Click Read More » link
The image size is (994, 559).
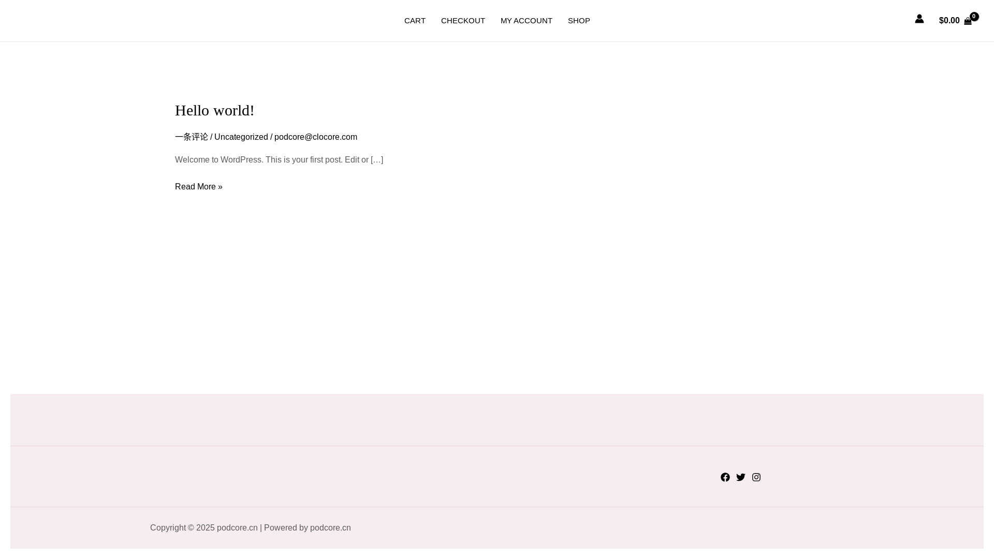coord(199,187)
